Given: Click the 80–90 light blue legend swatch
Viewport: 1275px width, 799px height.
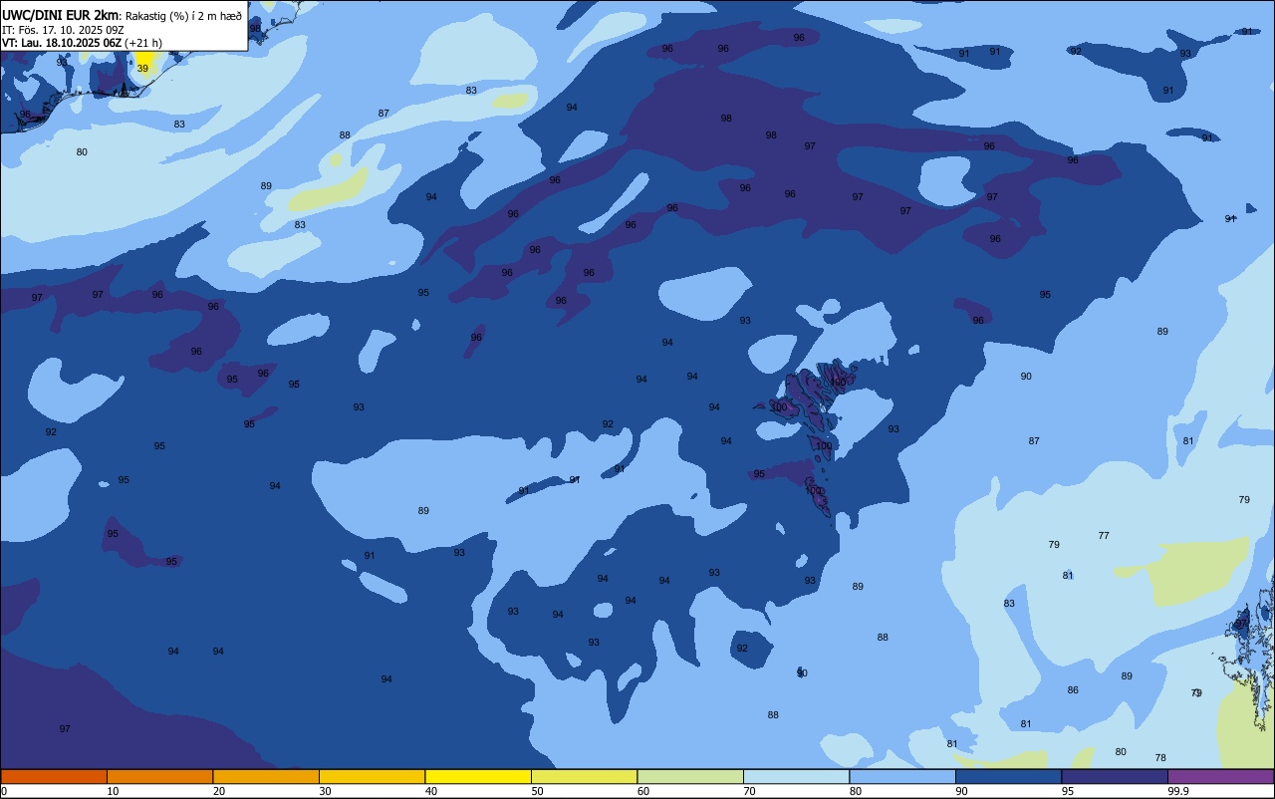Looking at the screenshot, I should click(x=902, y=776).
